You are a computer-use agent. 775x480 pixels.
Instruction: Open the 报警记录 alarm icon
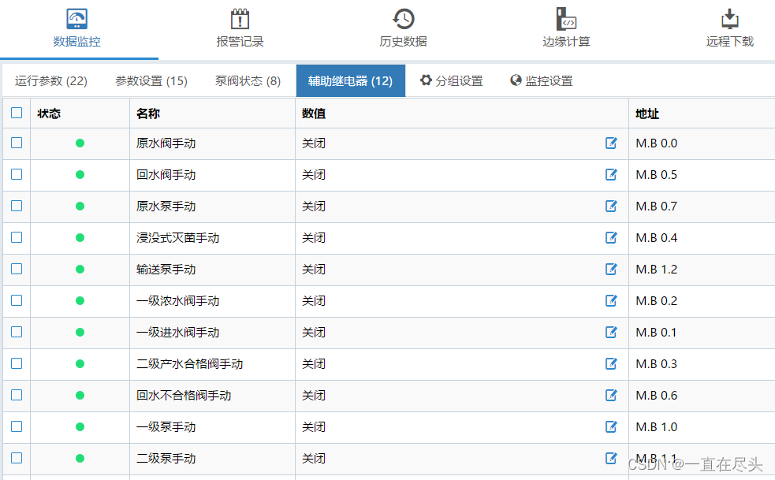click(240, 19)
